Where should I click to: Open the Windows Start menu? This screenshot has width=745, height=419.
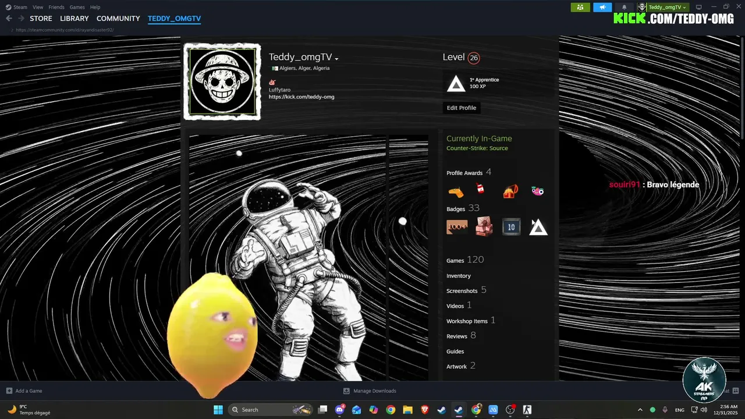pyautogui.click(x=218, y=410)
